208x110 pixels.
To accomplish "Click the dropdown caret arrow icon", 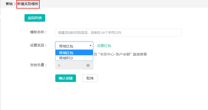I will click(90, 46).
